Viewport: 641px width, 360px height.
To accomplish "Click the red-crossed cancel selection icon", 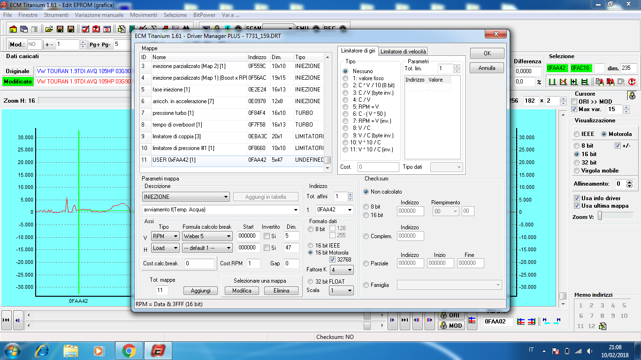I will (x=564, y=82).
